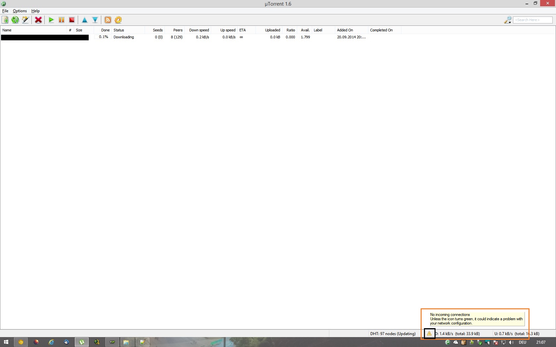Open the Options menu
Screen dimensions: 556x347
coord(20,11)
